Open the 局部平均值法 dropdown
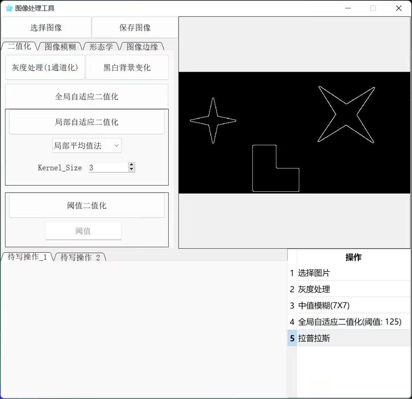 pos(87,146)
